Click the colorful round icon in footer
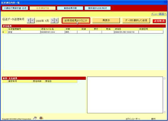The height and width of the screenshot is (121, 168). 41,118
